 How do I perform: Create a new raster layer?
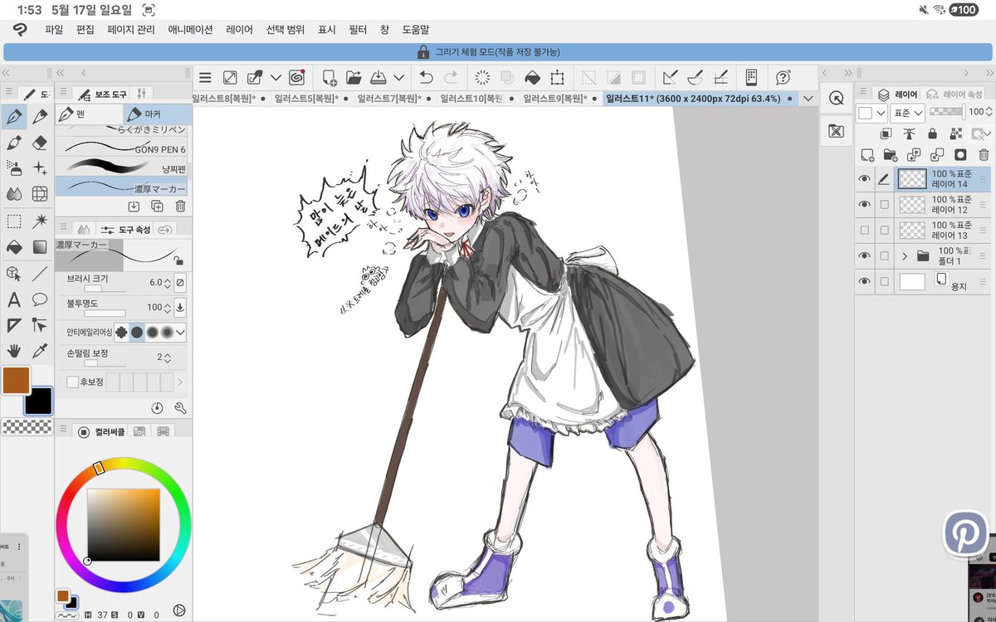[x=867, y=154]
